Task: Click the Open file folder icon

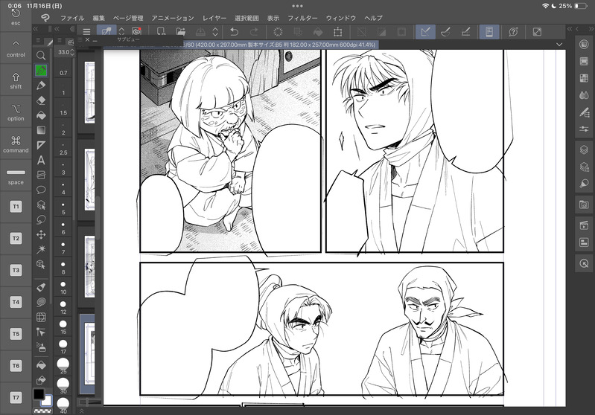Action: (181, 32)
